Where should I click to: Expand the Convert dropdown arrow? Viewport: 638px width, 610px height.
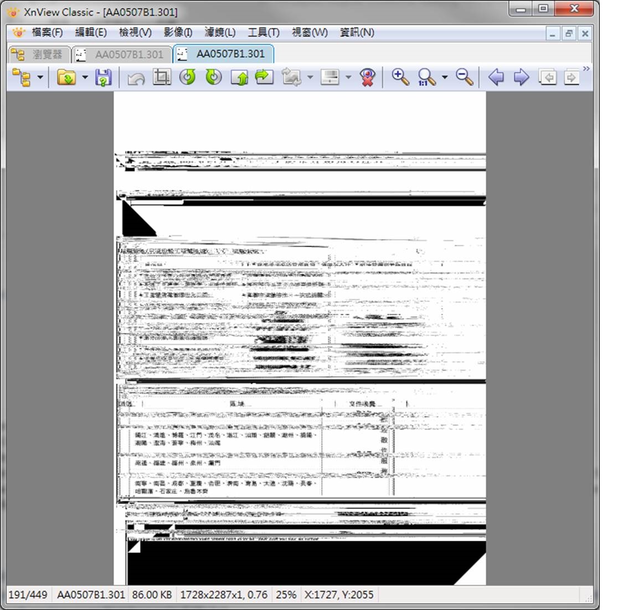(x=310, y=77)
